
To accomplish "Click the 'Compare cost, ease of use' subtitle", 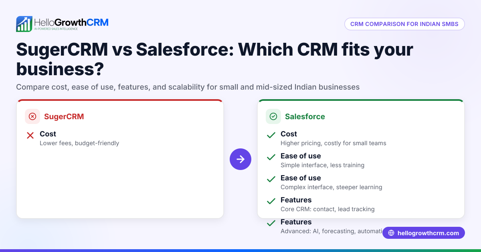I will click(x=188, y=87).
